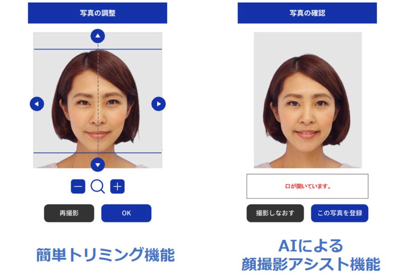The width and height of the screenshot is (414, 274).
Task: Select the 写真の確認 header bar
Action: point(307,13)
